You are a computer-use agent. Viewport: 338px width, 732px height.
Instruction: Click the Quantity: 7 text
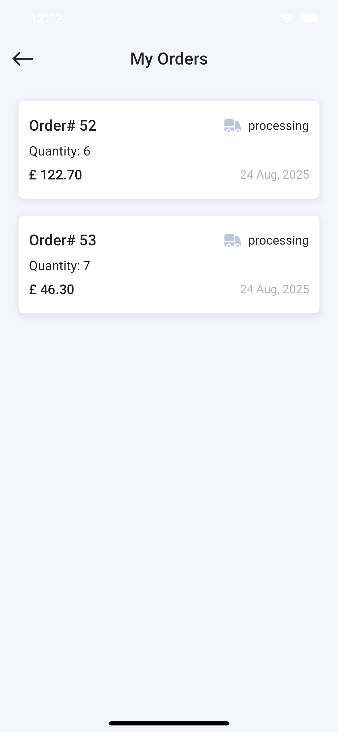(x=60, y=266)
